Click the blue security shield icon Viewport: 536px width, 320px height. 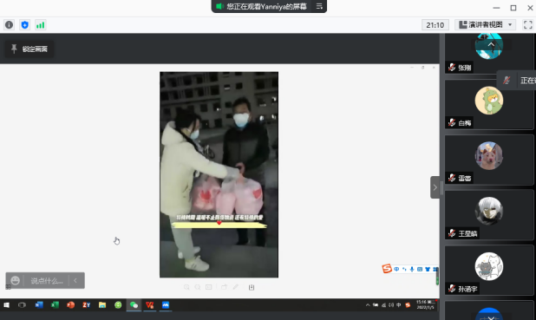tap(24, 25)
